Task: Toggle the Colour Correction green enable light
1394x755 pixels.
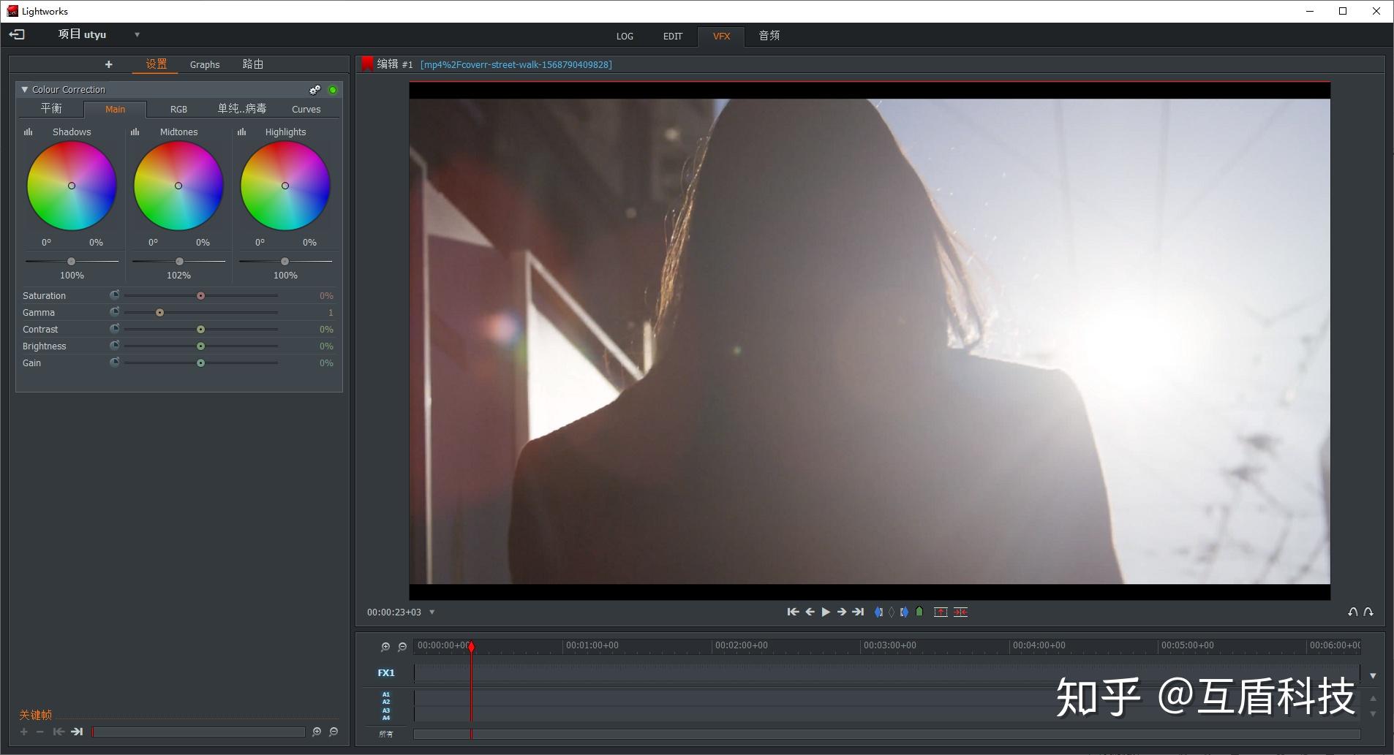Action: (333, 90)
